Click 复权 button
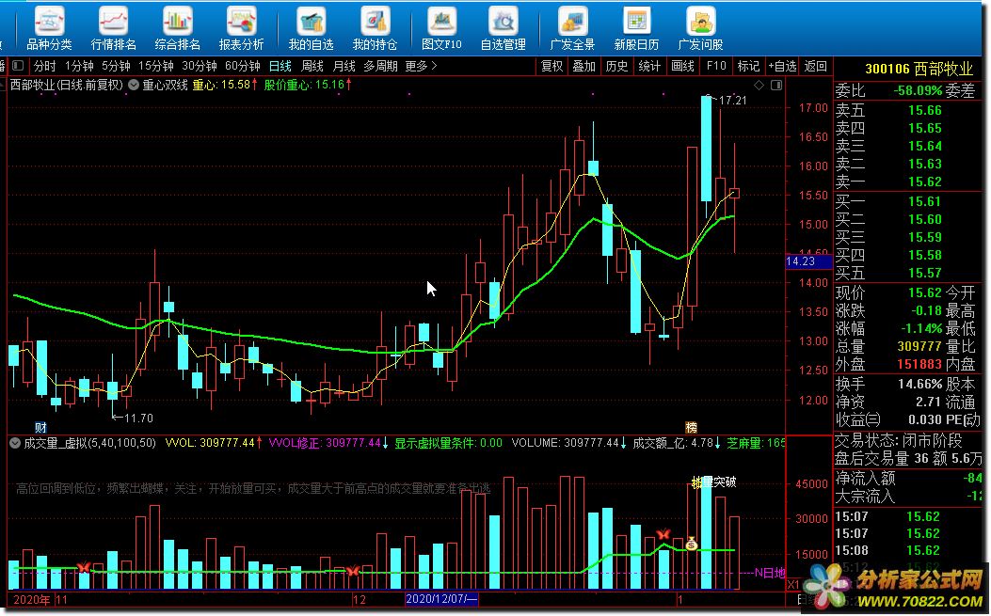Screen dimensions: 991x616 click(551, 66)
